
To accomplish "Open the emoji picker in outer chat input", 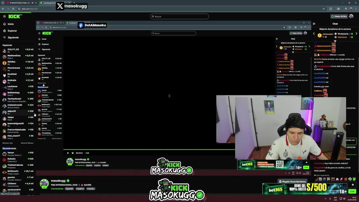I will [x=353, y=185].
